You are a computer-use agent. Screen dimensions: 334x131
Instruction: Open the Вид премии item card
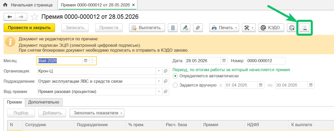(x=166, y=91)
